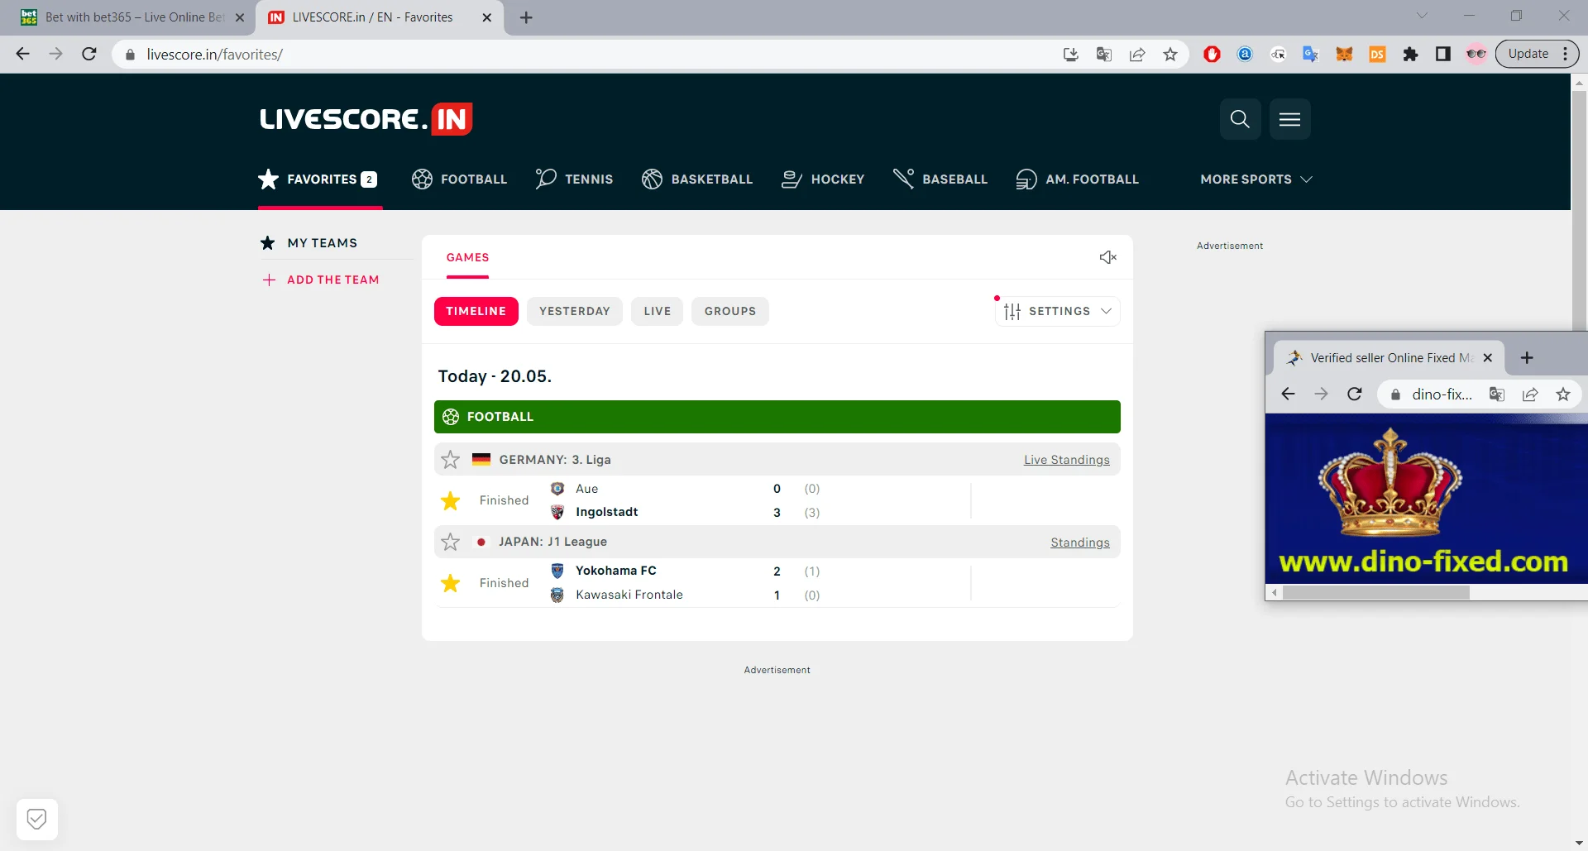1588x851 pixels.
Task: Open search on LIVESCORE.IN
Action: (x=1239, y=119)
